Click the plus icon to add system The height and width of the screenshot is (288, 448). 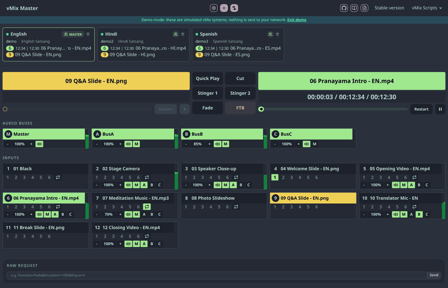pyautogui.click(x=224, y=8)
